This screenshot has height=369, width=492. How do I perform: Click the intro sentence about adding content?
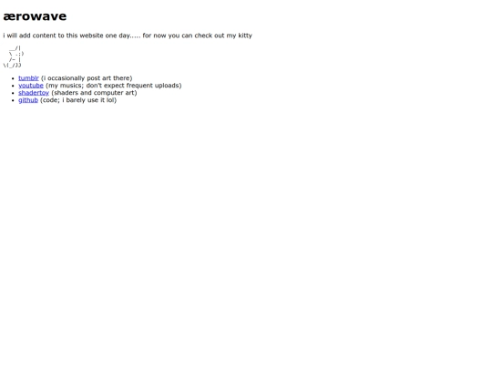(128, 36)
